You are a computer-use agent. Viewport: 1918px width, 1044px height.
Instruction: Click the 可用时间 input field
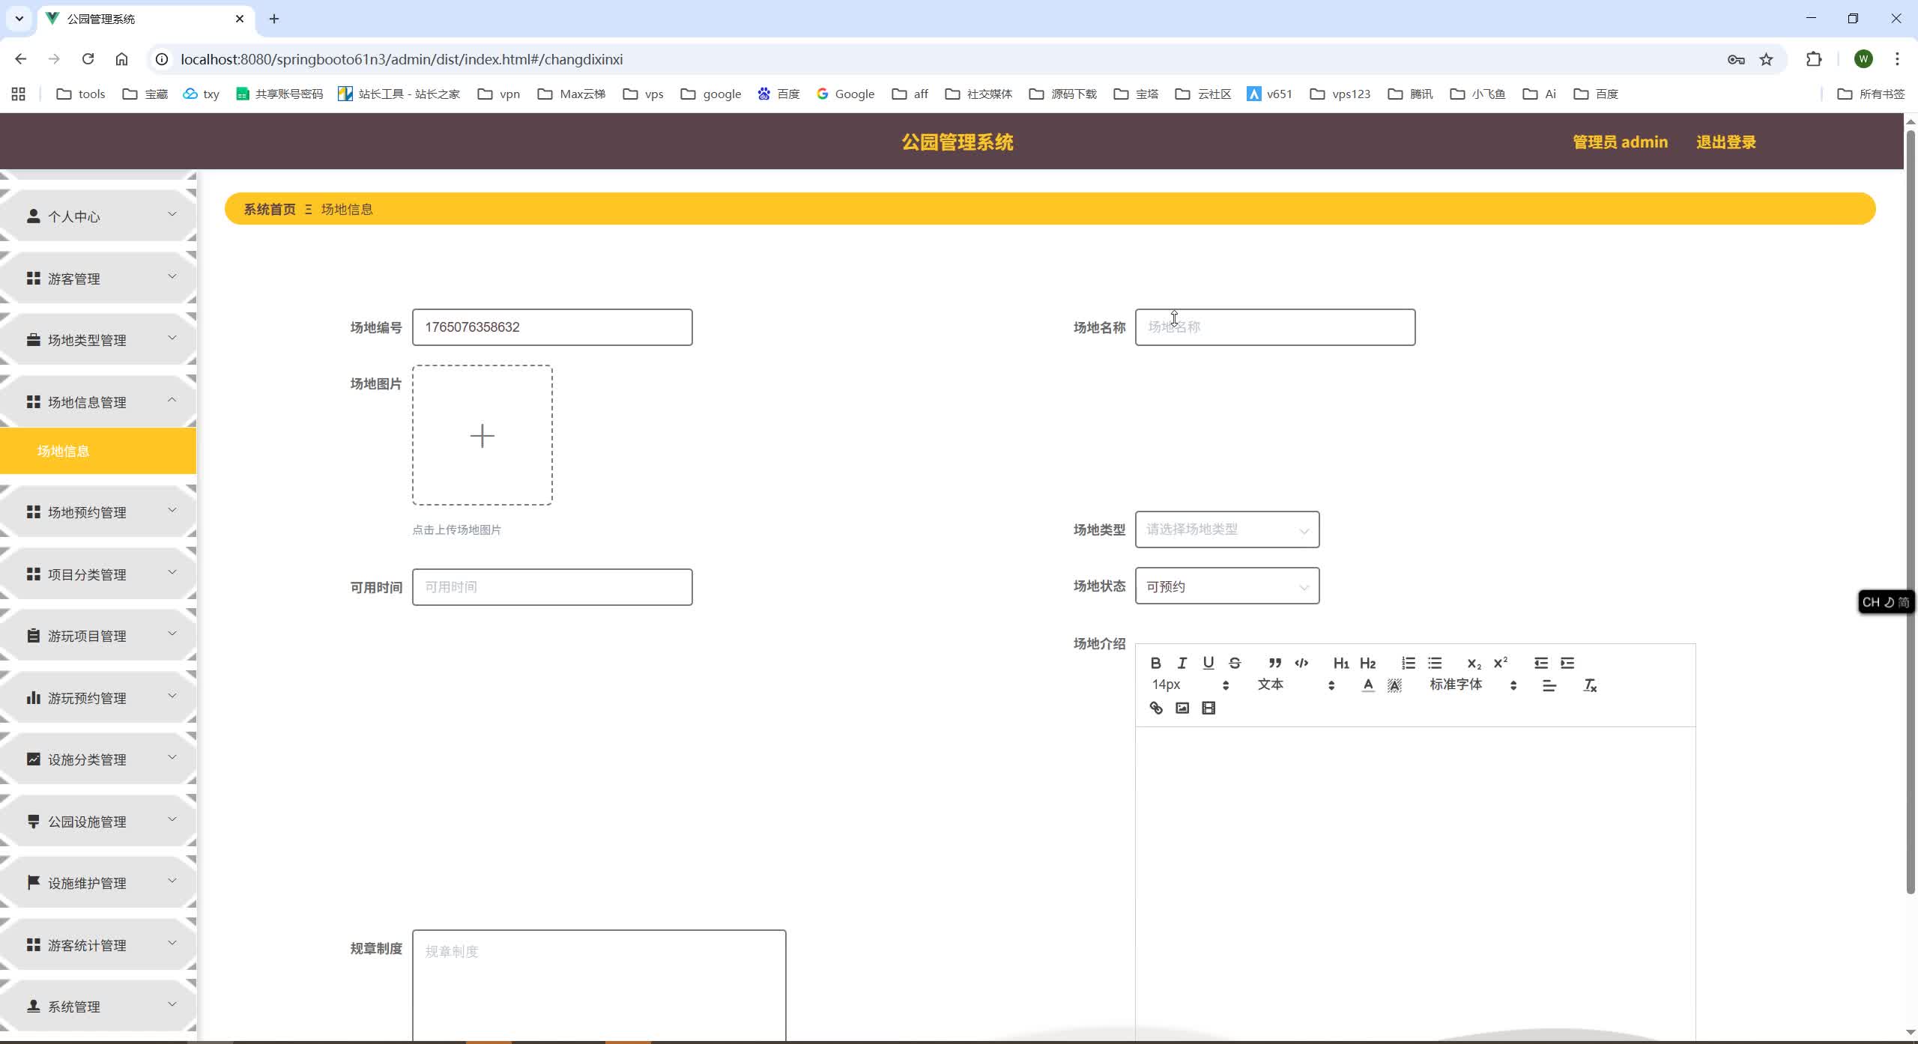coord(552,586)
